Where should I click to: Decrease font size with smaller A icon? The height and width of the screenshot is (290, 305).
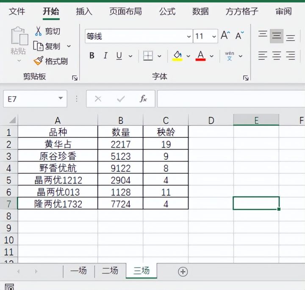coord(239,36)
